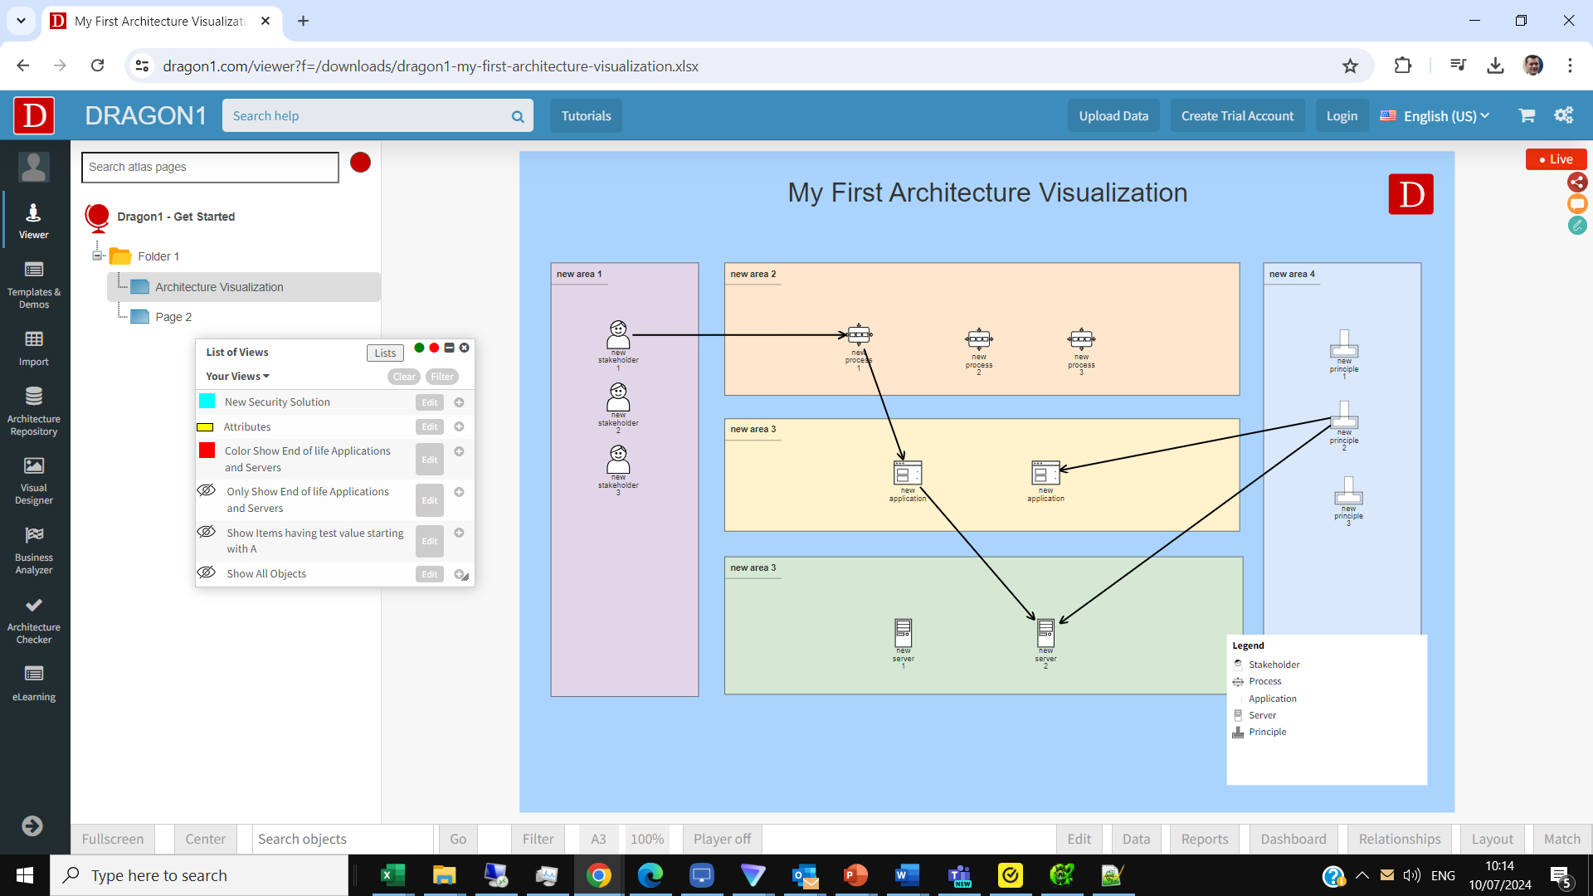The height and width of the screenshot is (896, 1593).
Task: Toggle visibility for Show All Objects
Action: click(x=207, y=573)
